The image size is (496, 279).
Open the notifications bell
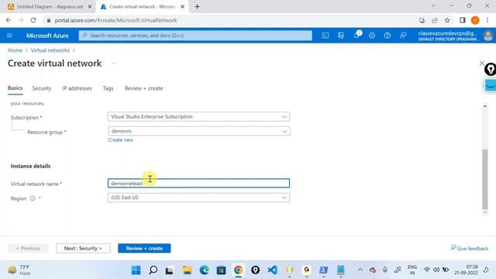click(x=356, y=36)
